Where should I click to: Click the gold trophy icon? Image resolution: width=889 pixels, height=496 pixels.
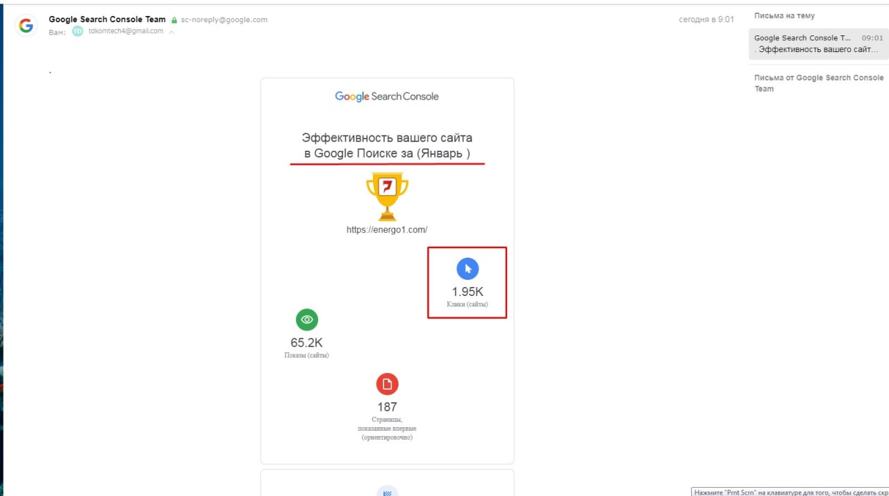(387, 197)
